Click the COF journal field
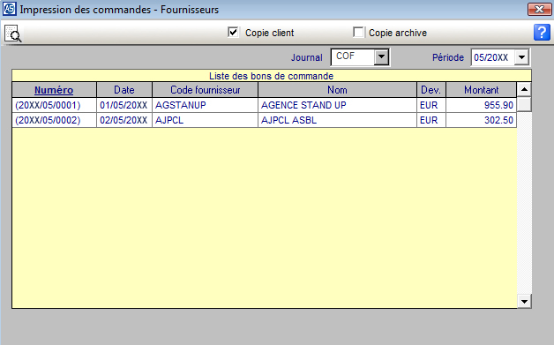 [353, 56]
